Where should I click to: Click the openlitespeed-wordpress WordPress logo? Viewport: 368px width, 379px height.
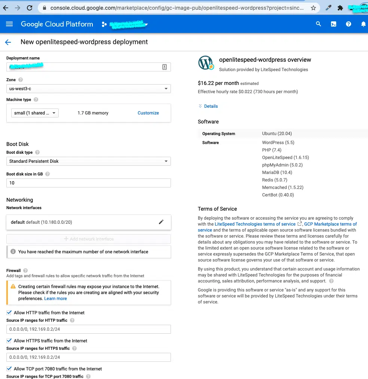(206, 63)
